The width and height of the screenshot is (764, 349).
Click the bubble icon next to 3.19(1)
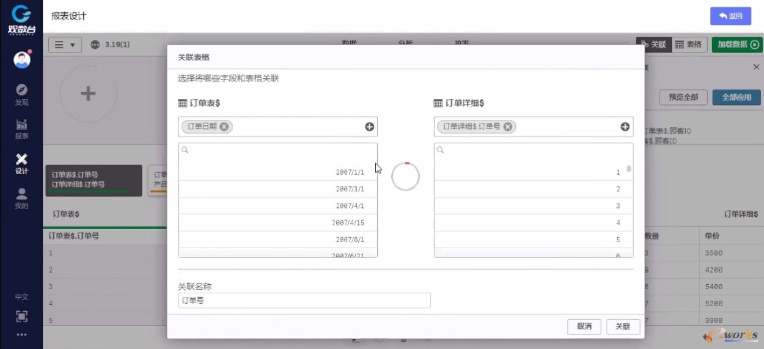click(95, 45)
